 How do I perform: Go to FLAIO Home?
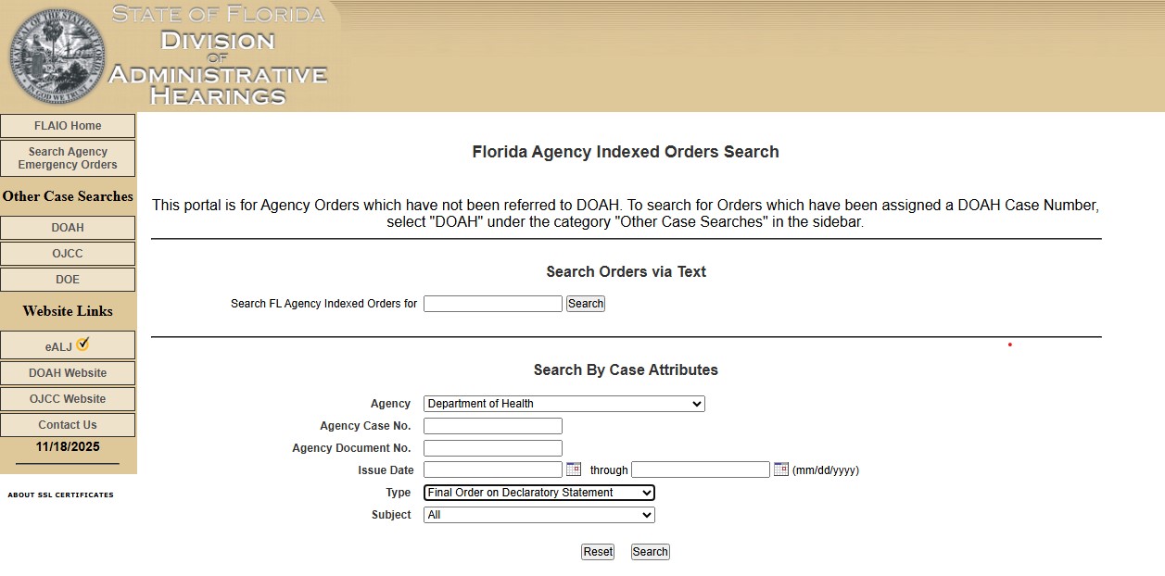68,125
